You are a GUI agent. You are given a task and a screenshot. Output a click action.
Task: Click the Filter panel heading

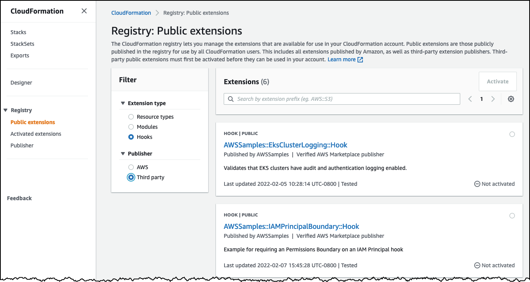pyautogui.click(x=128, y=80)
